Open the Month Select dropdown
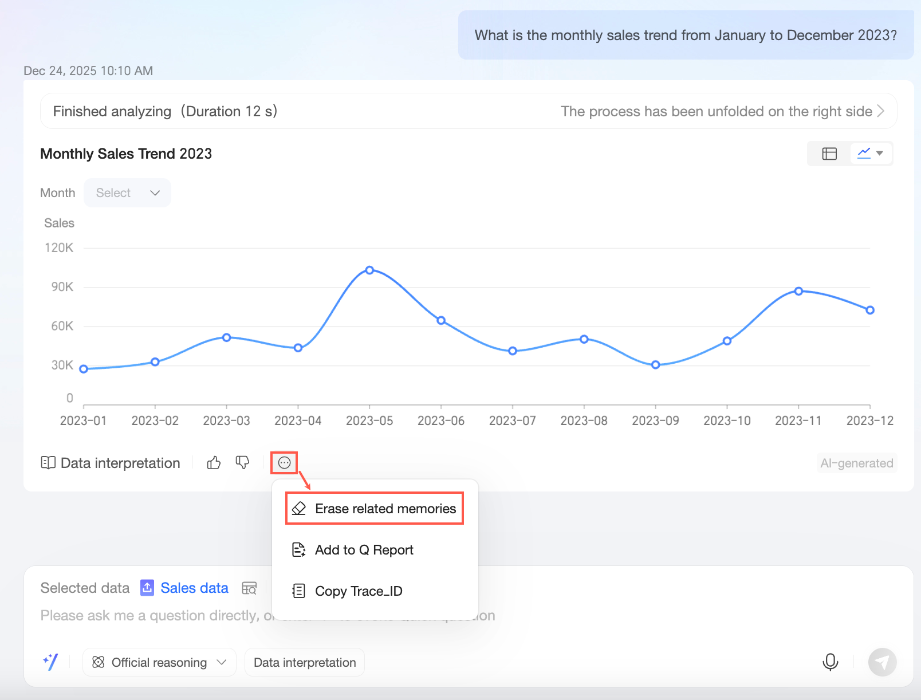921x700 pixels. (127, 193)
